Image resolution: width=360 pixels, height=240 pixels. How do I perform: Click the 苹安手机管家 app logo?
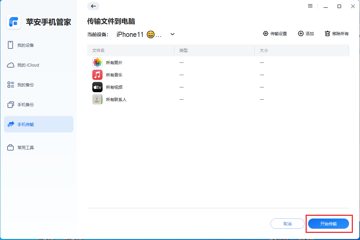pos(14,22)
